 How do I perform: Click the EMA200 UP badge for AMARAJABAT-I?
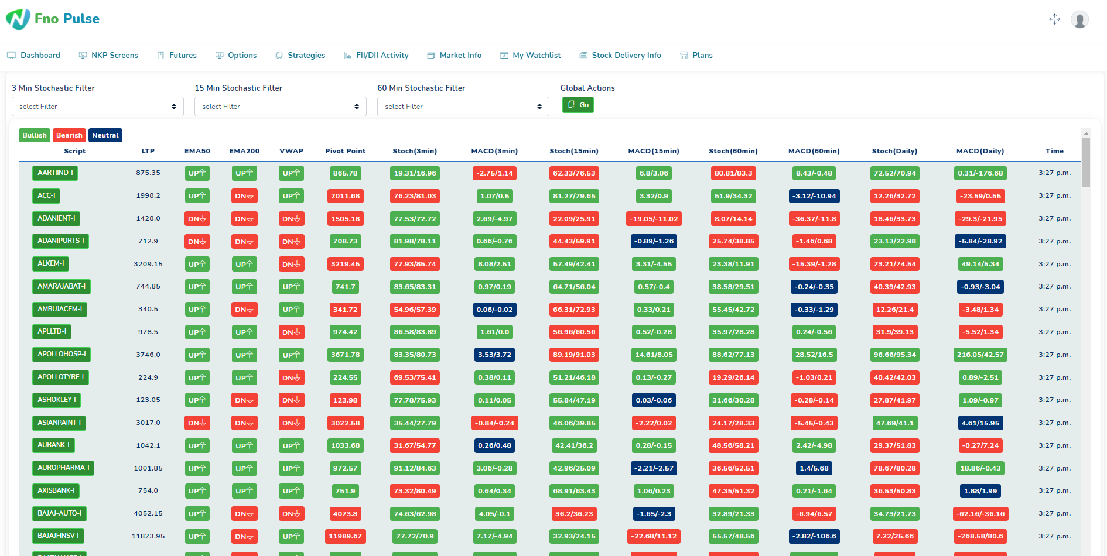click(x=244, y=287)
